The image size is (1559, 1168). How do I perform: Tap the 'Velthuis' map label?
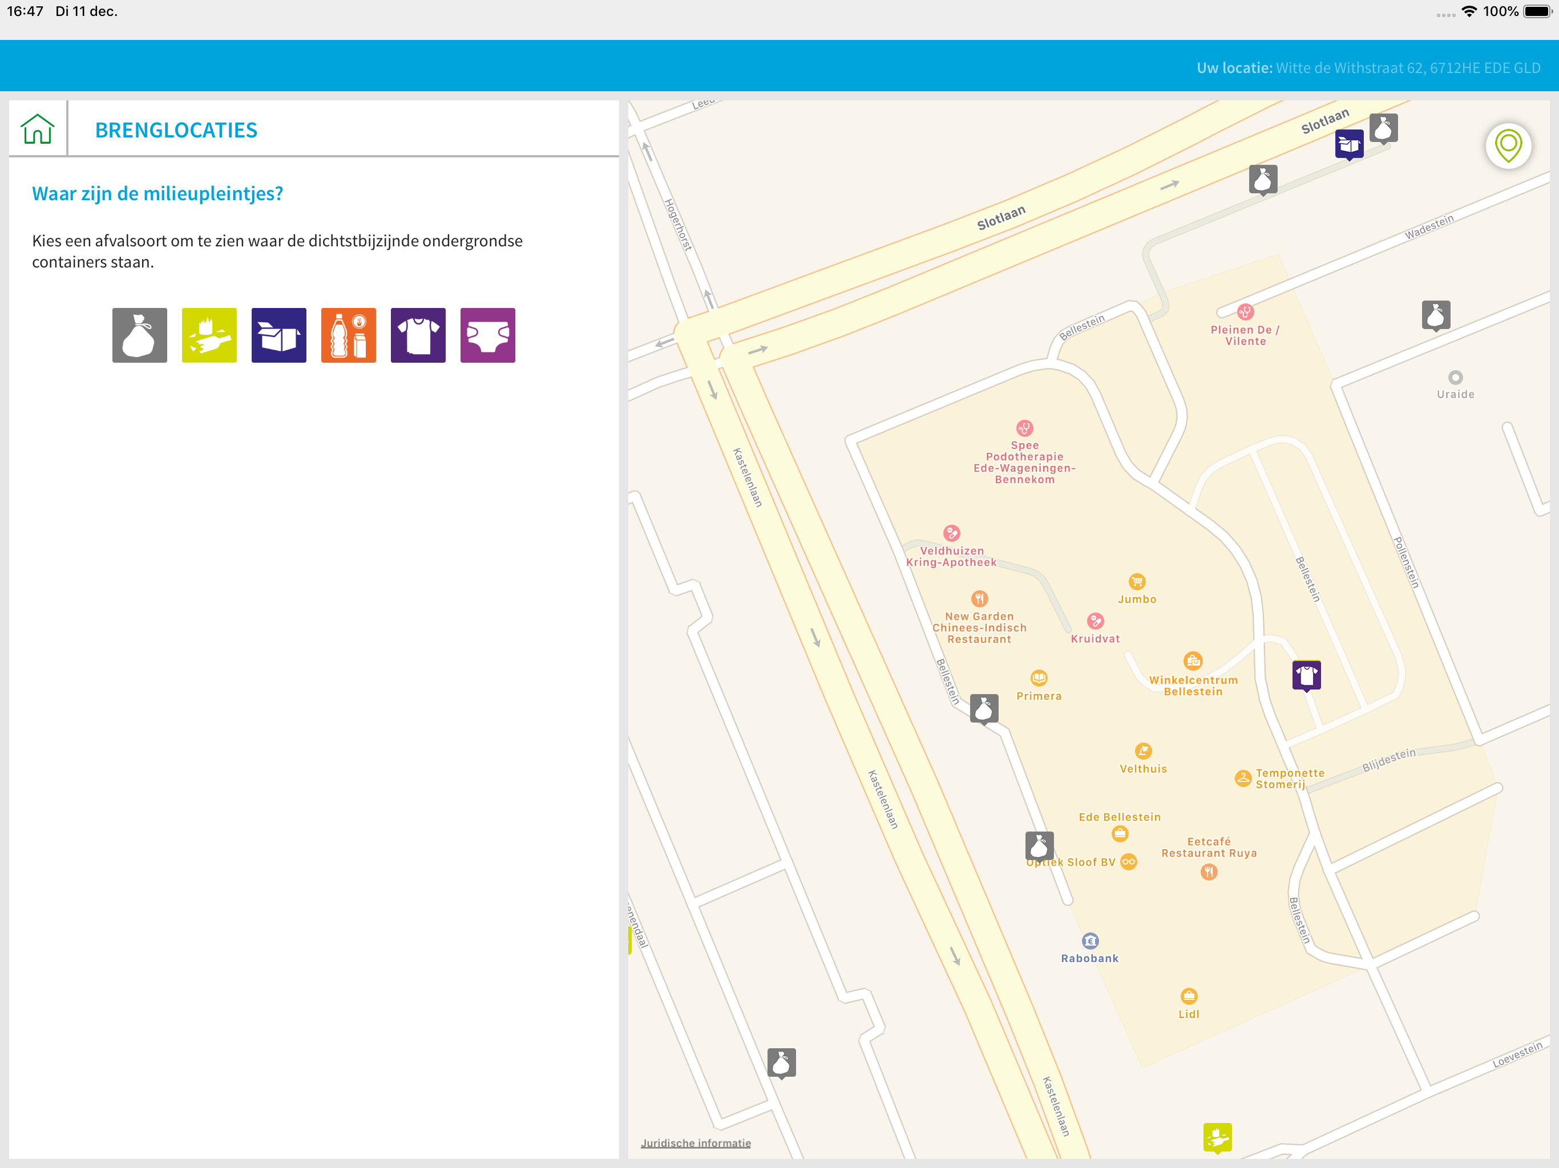click(x=1143, y=769)
